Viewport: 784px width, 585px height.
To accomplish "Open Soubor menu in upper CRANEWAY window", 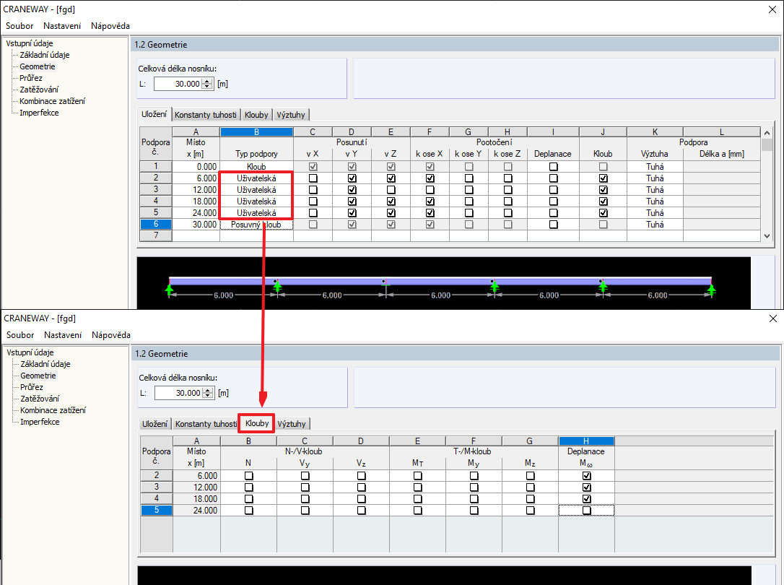I will pos(19,26).
